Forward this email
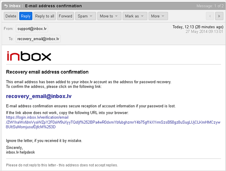Screen dimensions: 226x171 pyautogui.click(x=66, y=16)
